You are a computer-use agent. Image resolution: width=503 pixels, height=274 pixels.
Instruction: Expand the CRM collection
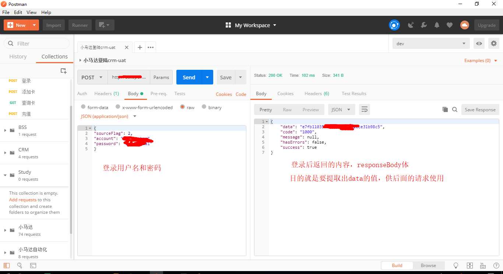pyautogui.click(x=5, y=152)
